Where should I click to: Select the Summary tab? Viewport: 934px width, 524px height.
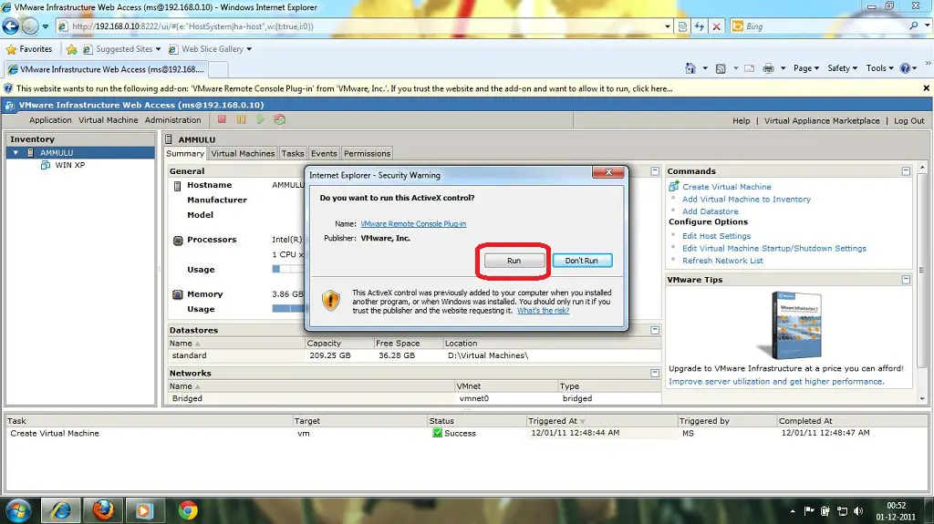185,154
